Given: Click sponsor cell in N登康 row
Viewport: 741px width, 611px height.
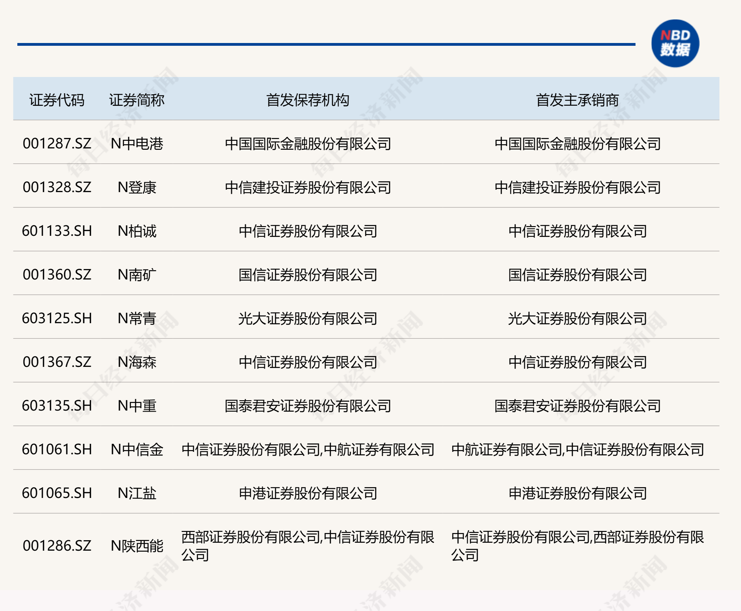Looking at the screenshot, I should (x=308, y=187).
